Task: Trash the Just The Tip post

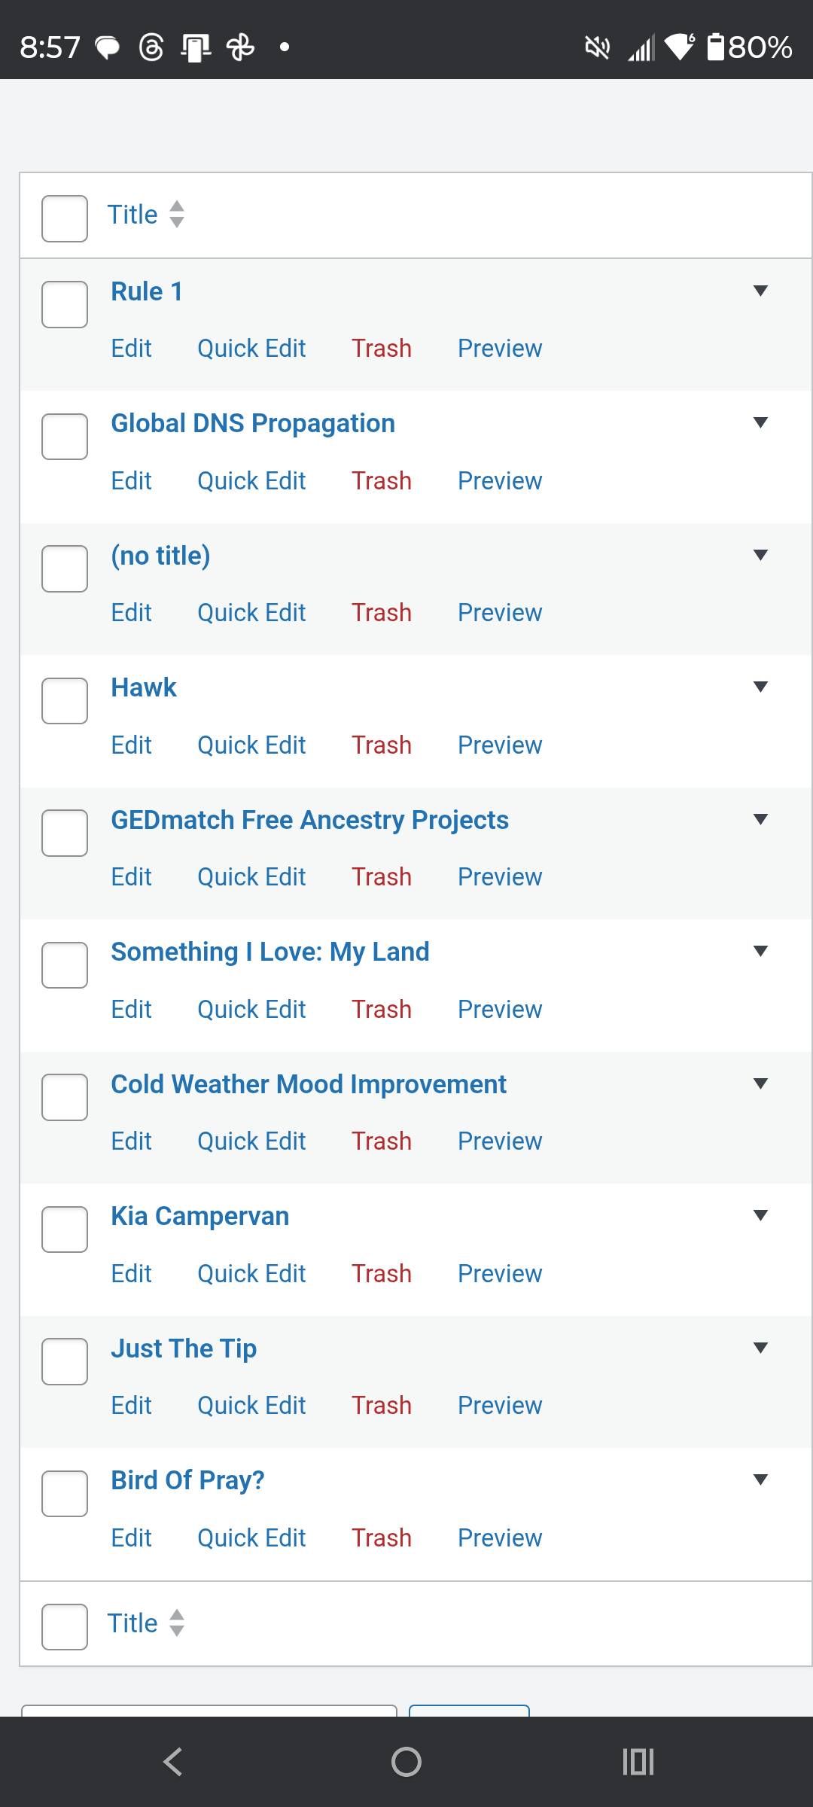Action: point(382,1406)
